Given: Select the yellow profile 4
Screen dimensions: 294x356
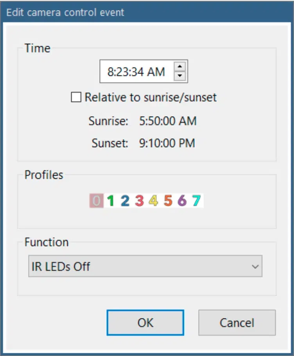Looking at the screenshot, I should click(x=153, y=201).
